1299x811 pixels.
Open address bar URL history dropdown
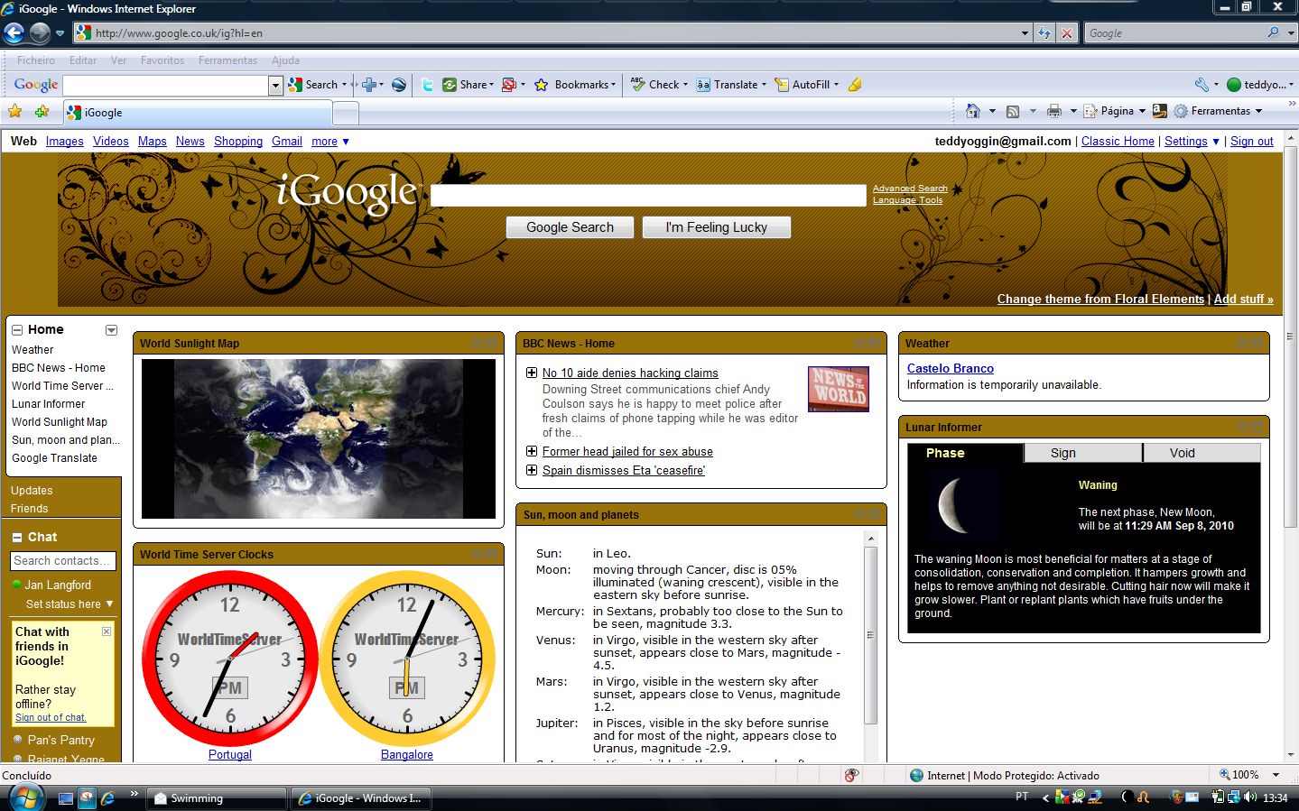pyautogui.click(x=1025, y=33)
